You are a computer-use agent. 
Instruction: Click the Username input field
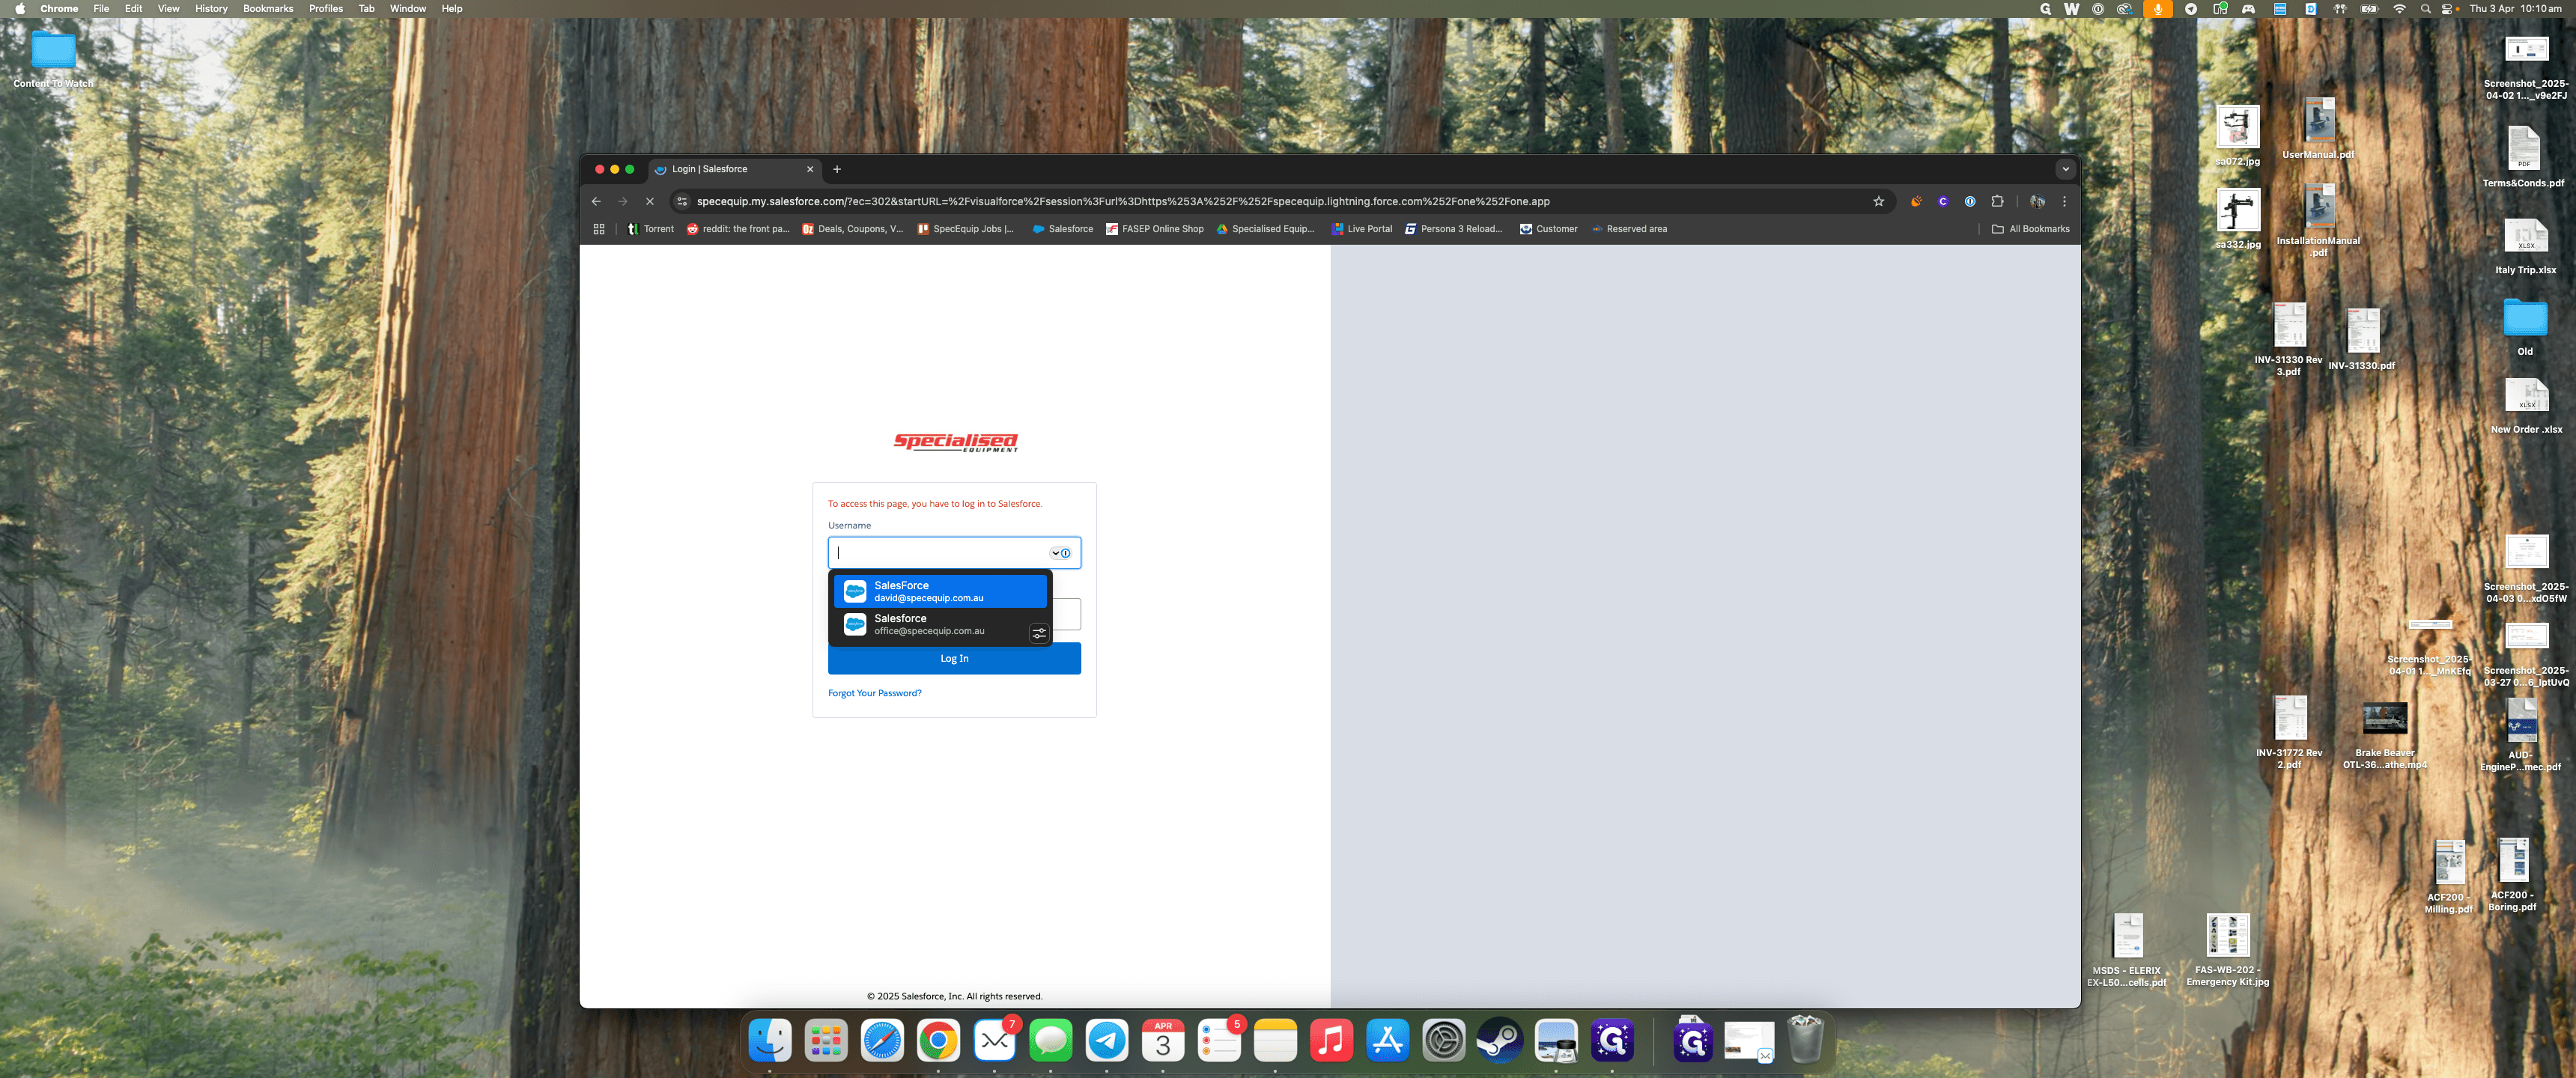tap(954, 553)
